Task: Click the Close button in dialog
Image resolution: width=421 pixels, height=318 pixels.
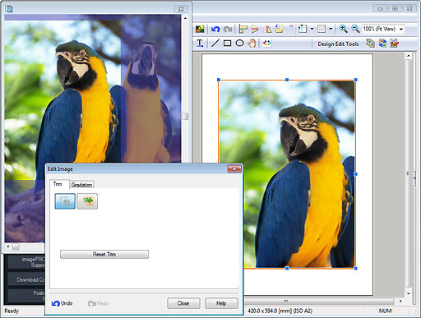Action: pos(183,303)
